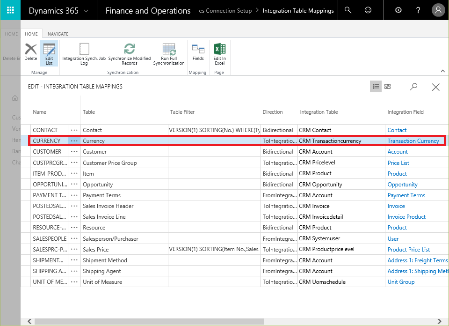Click Edit In Excel icon
This screenshot has height=326, width=449.
(220, 54)
